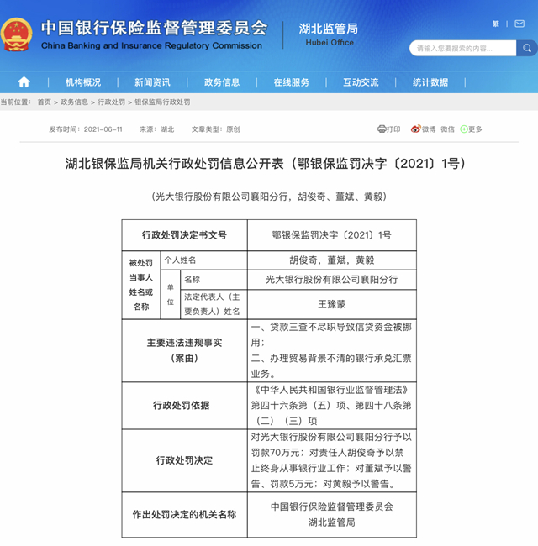The width and height of the screenshot is (538, 546).
Task: Open 互动交流 navigation item
Action: (361, 82)
